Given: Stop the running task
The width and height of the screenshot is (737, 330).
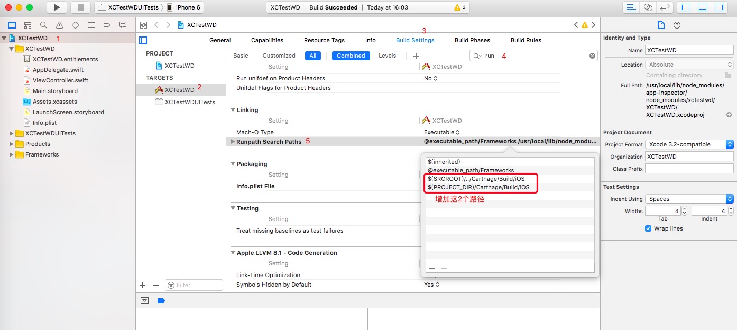Looking at the screenshot, I should point(80,7).
